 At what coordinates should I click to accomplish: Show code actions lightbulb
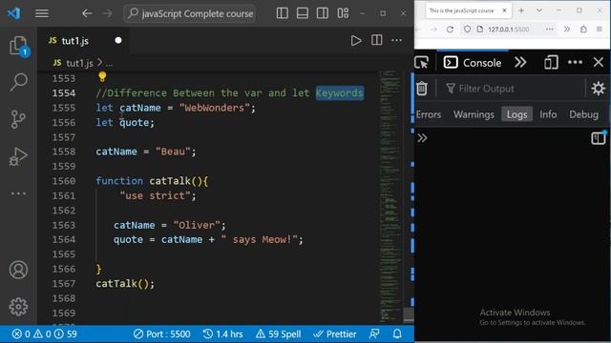(102, 76)
